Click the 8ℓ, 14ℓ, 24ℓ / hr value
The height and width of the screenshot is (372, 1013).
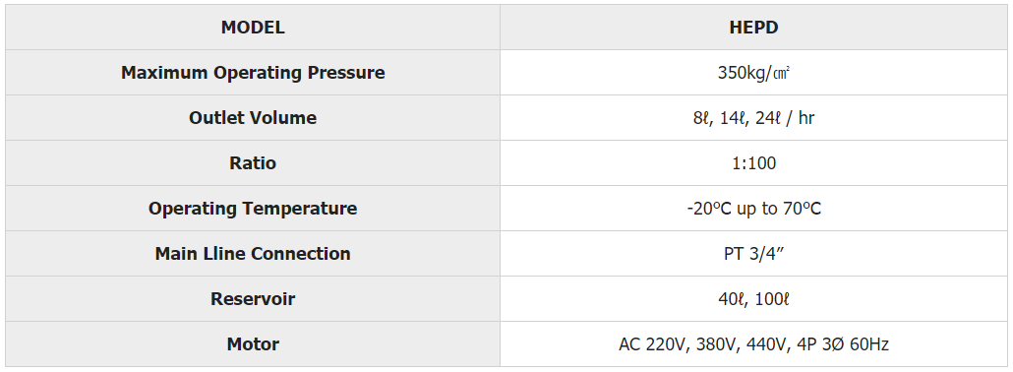click(754, 118)
